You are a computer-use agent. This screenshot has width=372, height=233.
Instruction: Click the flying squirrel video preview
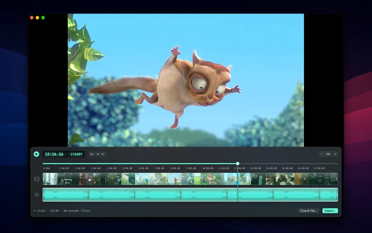coord(186,80)
